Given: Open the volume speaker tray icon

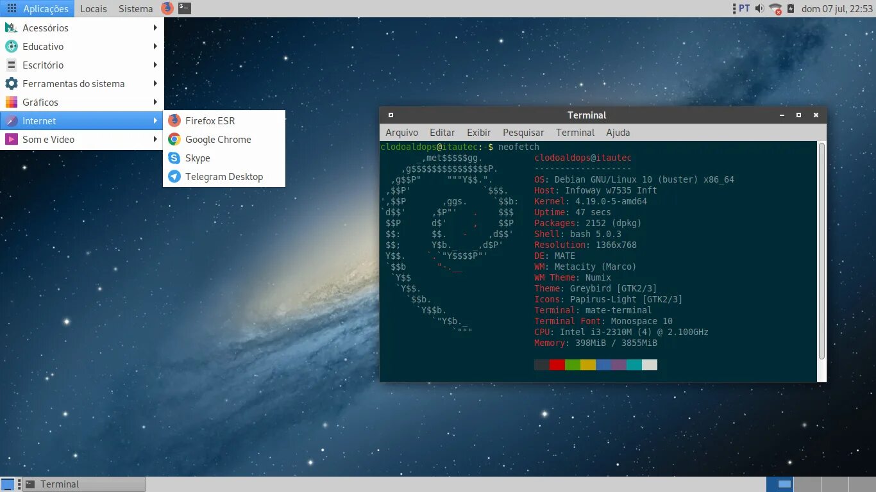Looking at the screenshot, I should [x=759, y=8].
